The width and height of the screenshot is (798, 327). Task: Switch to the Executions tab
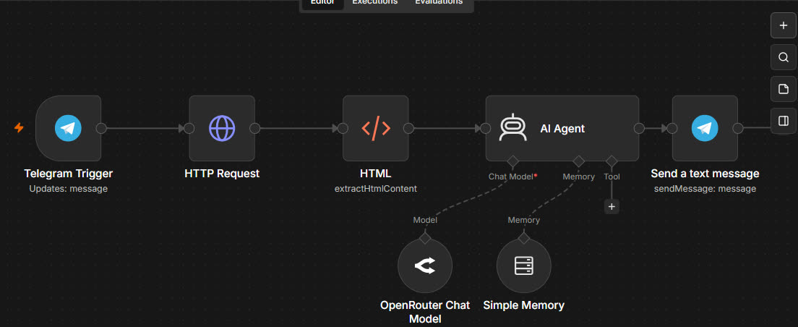(375, 3)
